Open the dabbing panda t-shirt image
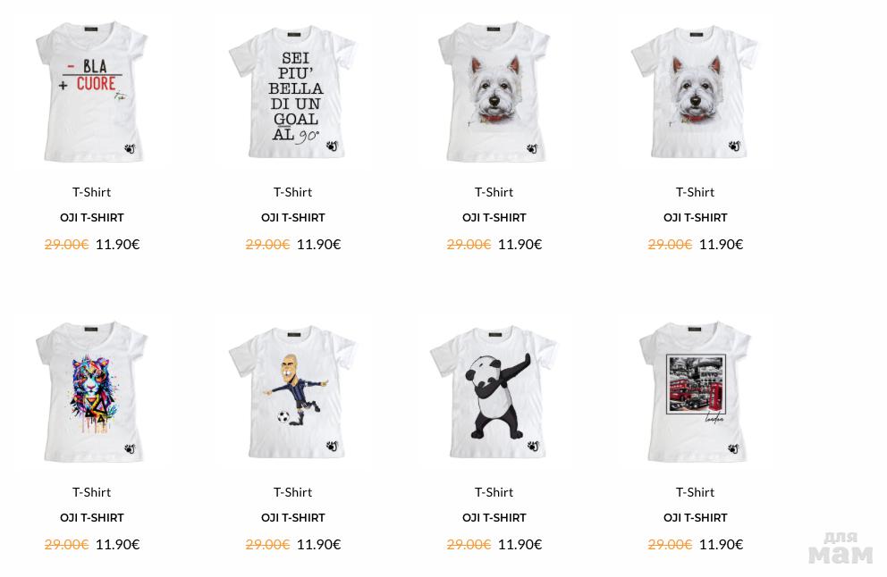Screen dimensions: 887x577 click(494, 391)
